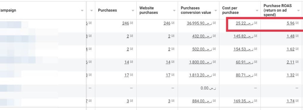Click the 2.11 ROAS value
The width and height of the screenshot is (303, 110).
291,62
